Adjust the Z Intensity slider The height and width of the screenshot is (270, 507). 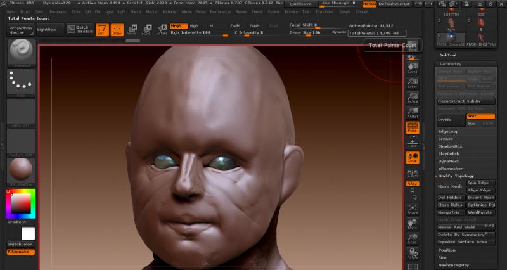click(258, 33)
